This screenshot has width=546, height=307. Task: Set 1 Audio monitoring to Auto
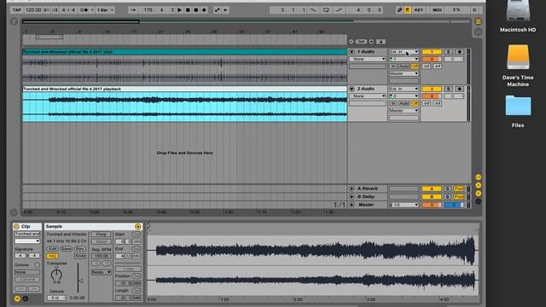404,67
